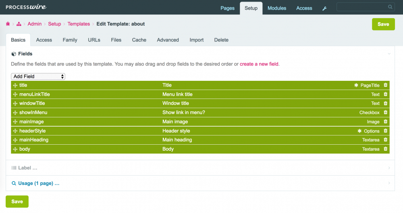Viewport: 403px width, 213px height.
Task: Remove the showInMenu field via trash icon
Action: pyautogui.click(x=385, y=113)
